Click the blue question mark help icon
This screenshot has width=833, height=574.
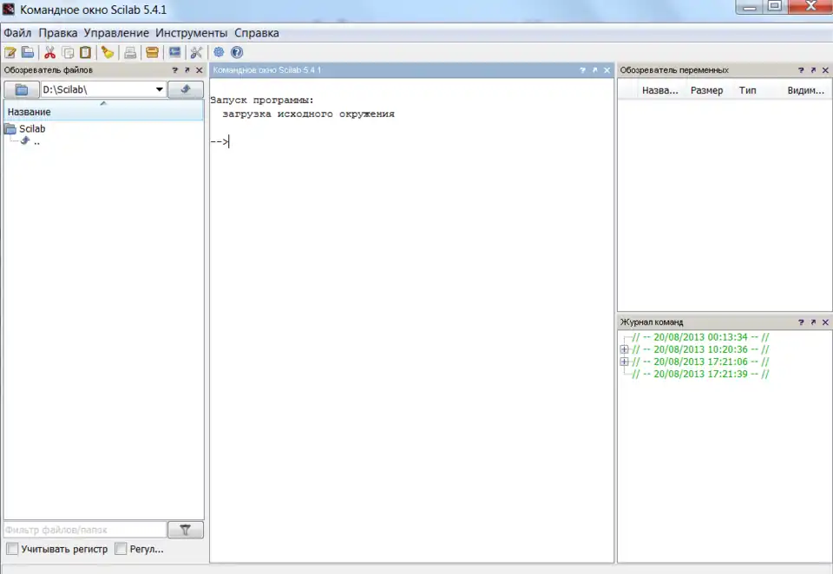coord(237,52)
